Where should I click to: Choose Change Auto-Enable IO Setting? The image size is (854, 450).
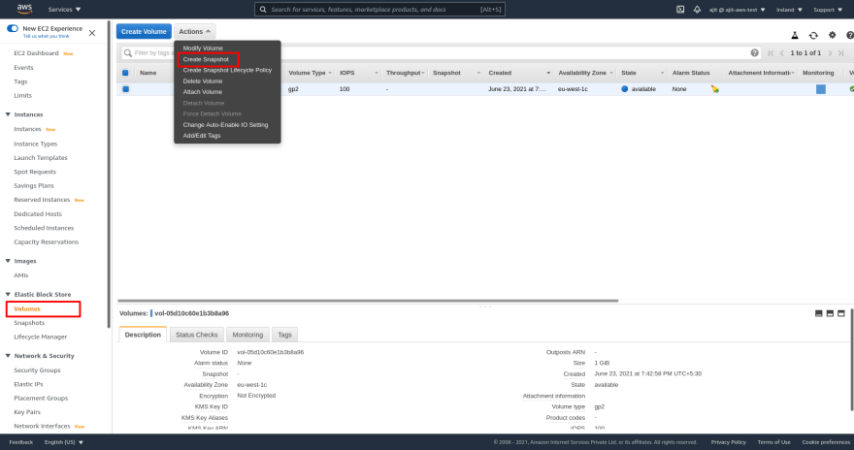click(227, 124)
